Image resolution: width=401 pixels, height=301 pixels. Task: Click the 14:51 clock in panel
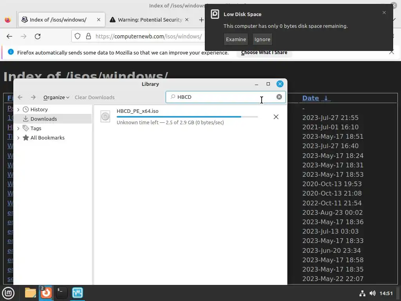[386, 293]
